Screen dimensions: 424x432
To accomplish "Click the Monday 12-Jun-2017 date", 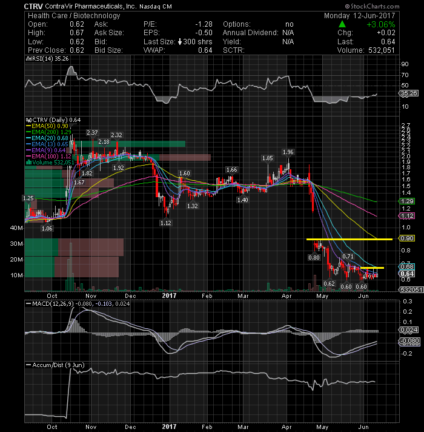I will (359, 16).
